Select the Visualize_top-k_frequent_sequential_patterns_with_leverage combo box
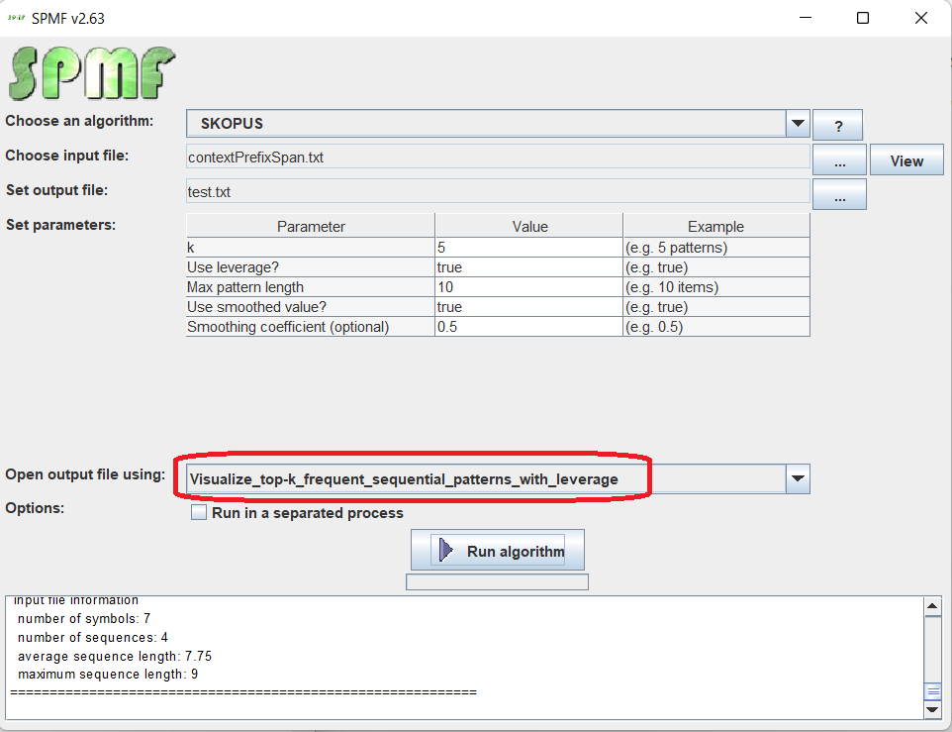952x732 pixels. click(485, 479)
